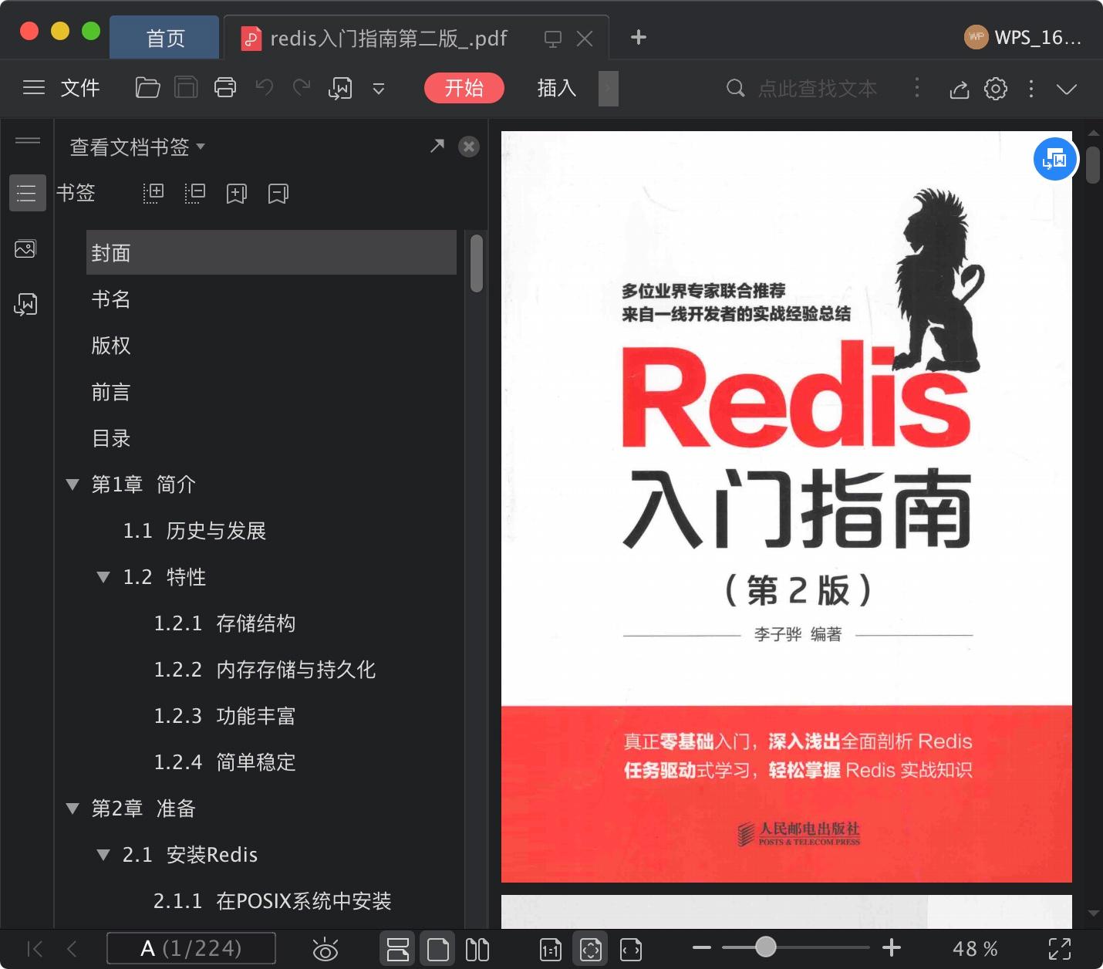Screen dimensions: 1103x969
Task: Click the expand all bookmarks icon
Action: [x=153, y=193]
